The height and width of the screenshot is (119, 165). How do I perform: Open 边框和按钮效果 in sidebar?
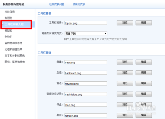coord(13,49)
